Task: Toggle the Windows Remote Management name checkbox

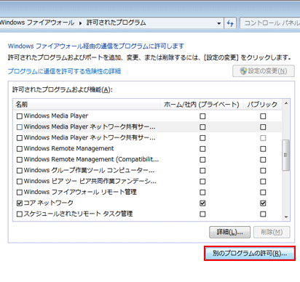Action: 20,149
